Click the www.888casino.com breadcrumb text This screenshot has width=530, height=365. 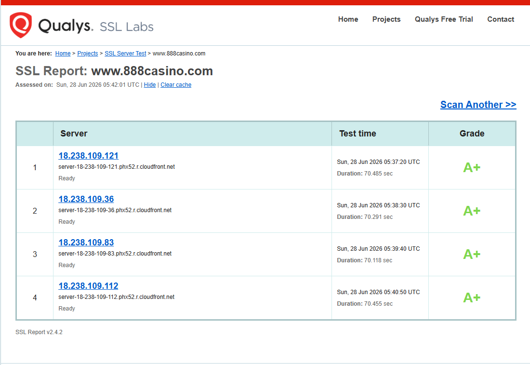tap(179, 54)
